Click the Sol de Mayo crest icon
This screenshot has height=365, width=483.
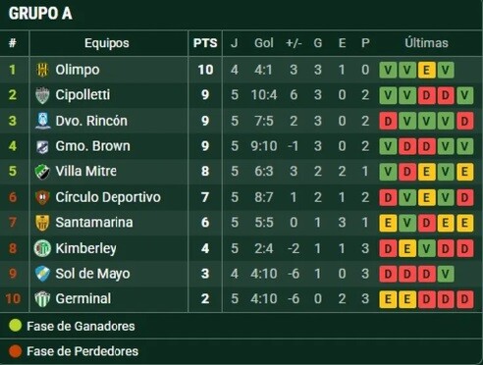[42, 274]
